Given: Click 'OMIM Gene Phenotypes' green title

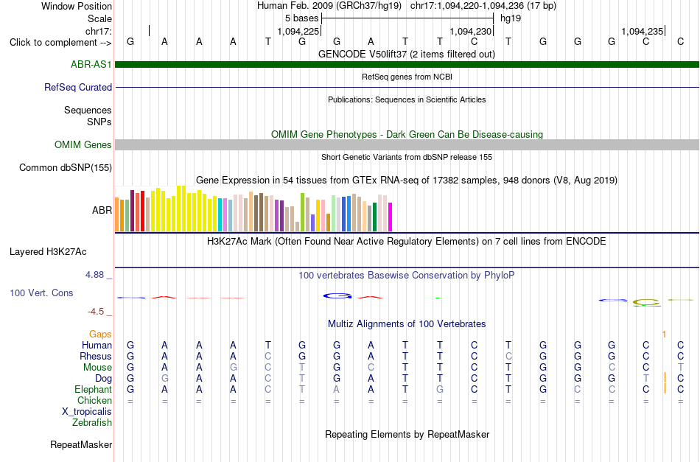Looking at the screenshot, I should (x=407, y=134).
